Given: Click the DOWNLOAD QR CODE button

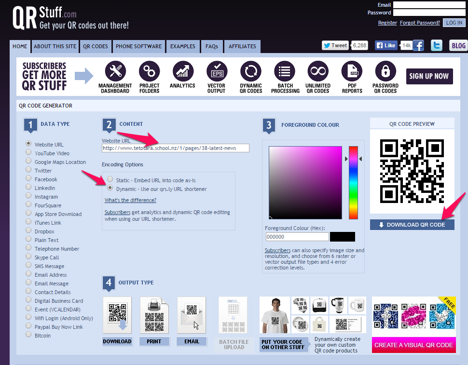Looking at the screenshot, I should pos(412,225).
